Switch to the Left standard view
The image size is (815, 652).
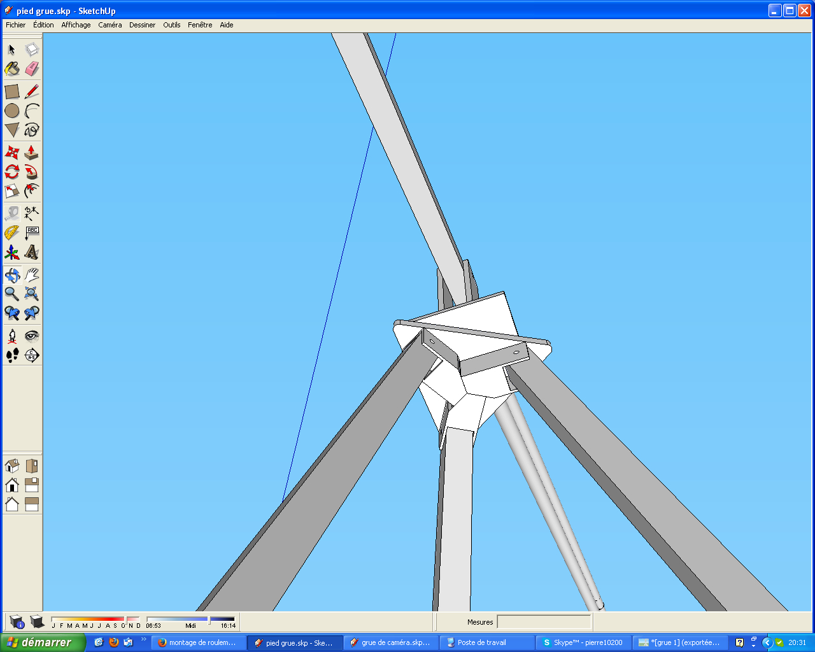click(32, 505)
